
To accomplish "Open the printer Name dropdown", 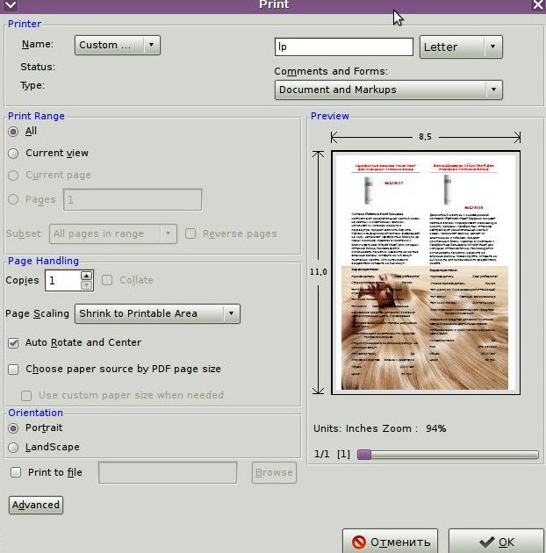I will click(117, 46).
